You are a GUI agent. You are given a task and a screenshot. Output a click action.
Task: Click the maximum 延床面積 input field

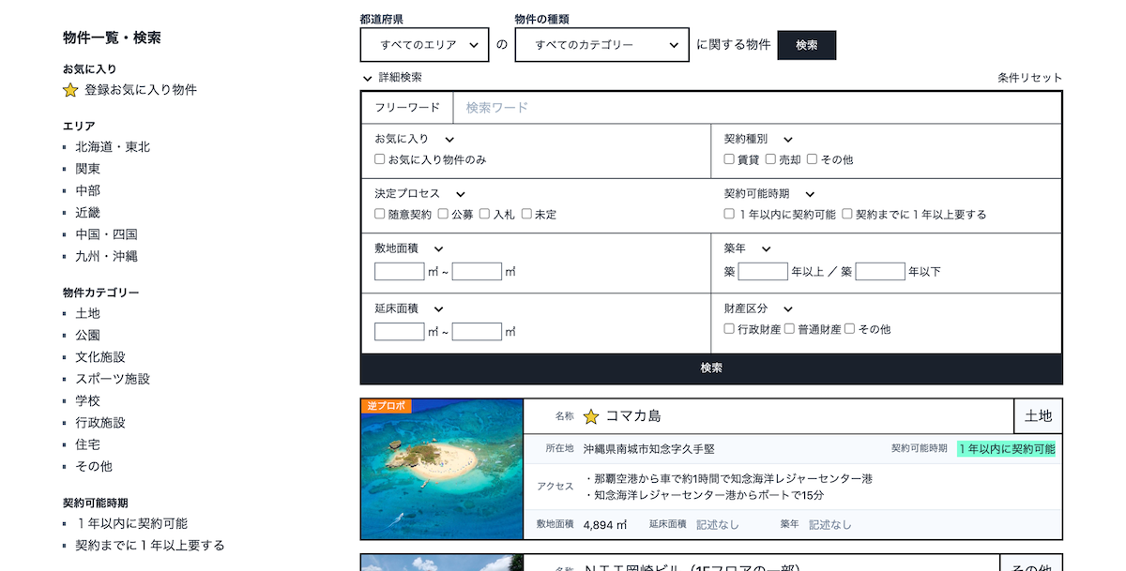[477, 332]
